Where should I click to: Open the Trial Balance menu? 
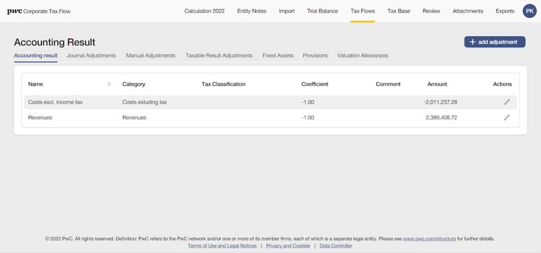pos(322,11)
